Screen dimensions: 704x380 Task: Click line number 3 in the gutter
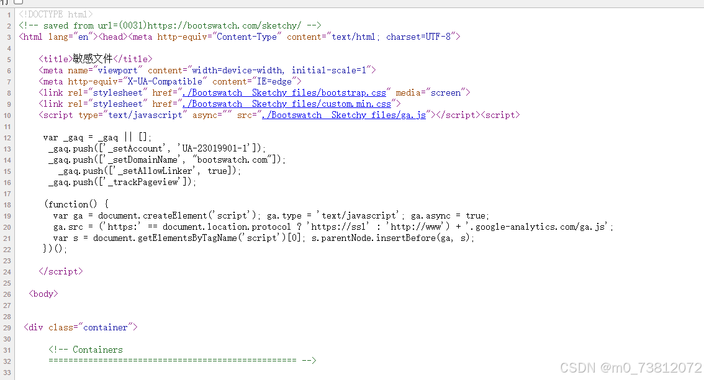pos(9,37)
